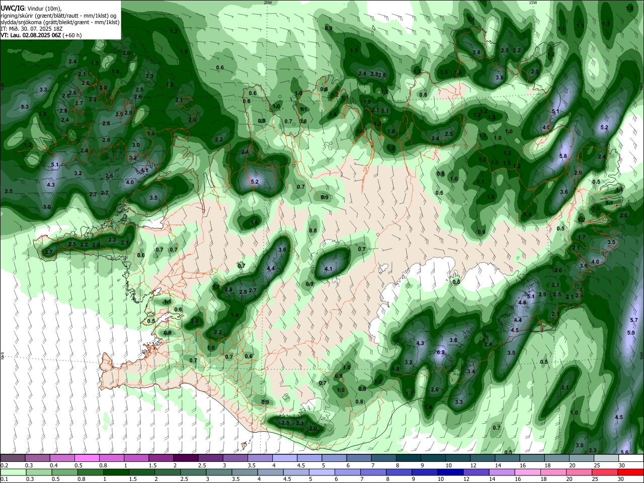Click the '4.8' precipitation value on the map
This screenshot has width=644, height=483.
tap(522, 303)
